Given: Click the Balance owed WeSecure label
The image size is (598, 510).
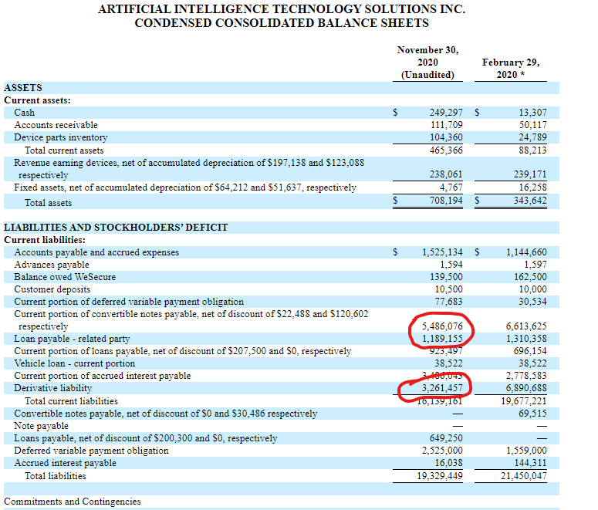Looking at the screenshot, I should point(65,277).
